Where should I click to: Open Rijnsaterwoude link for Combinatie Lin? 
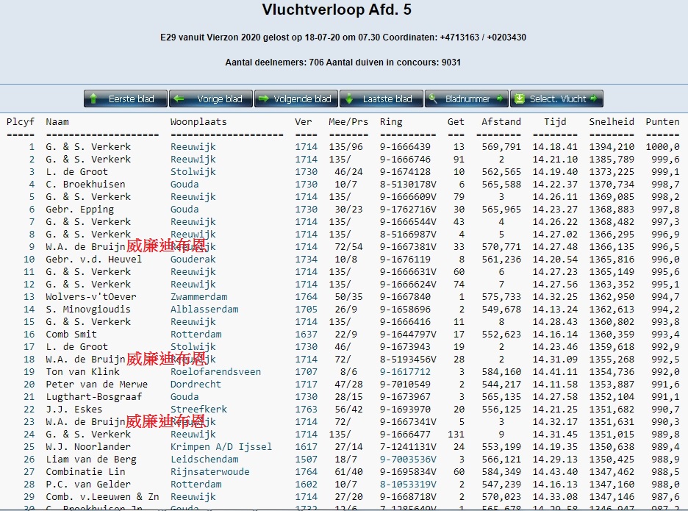[210, 472]
